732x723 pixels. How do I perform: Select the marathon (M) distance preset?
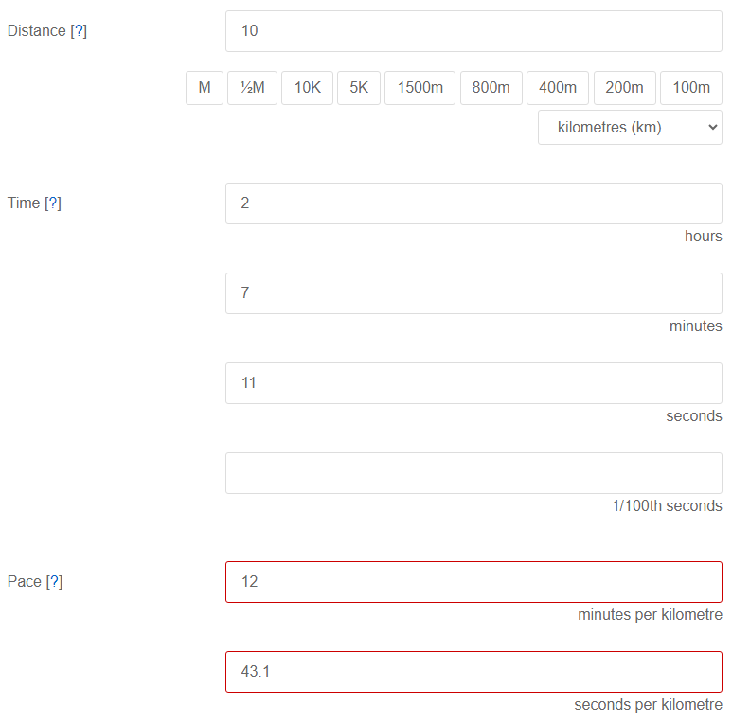coord(205,88)
